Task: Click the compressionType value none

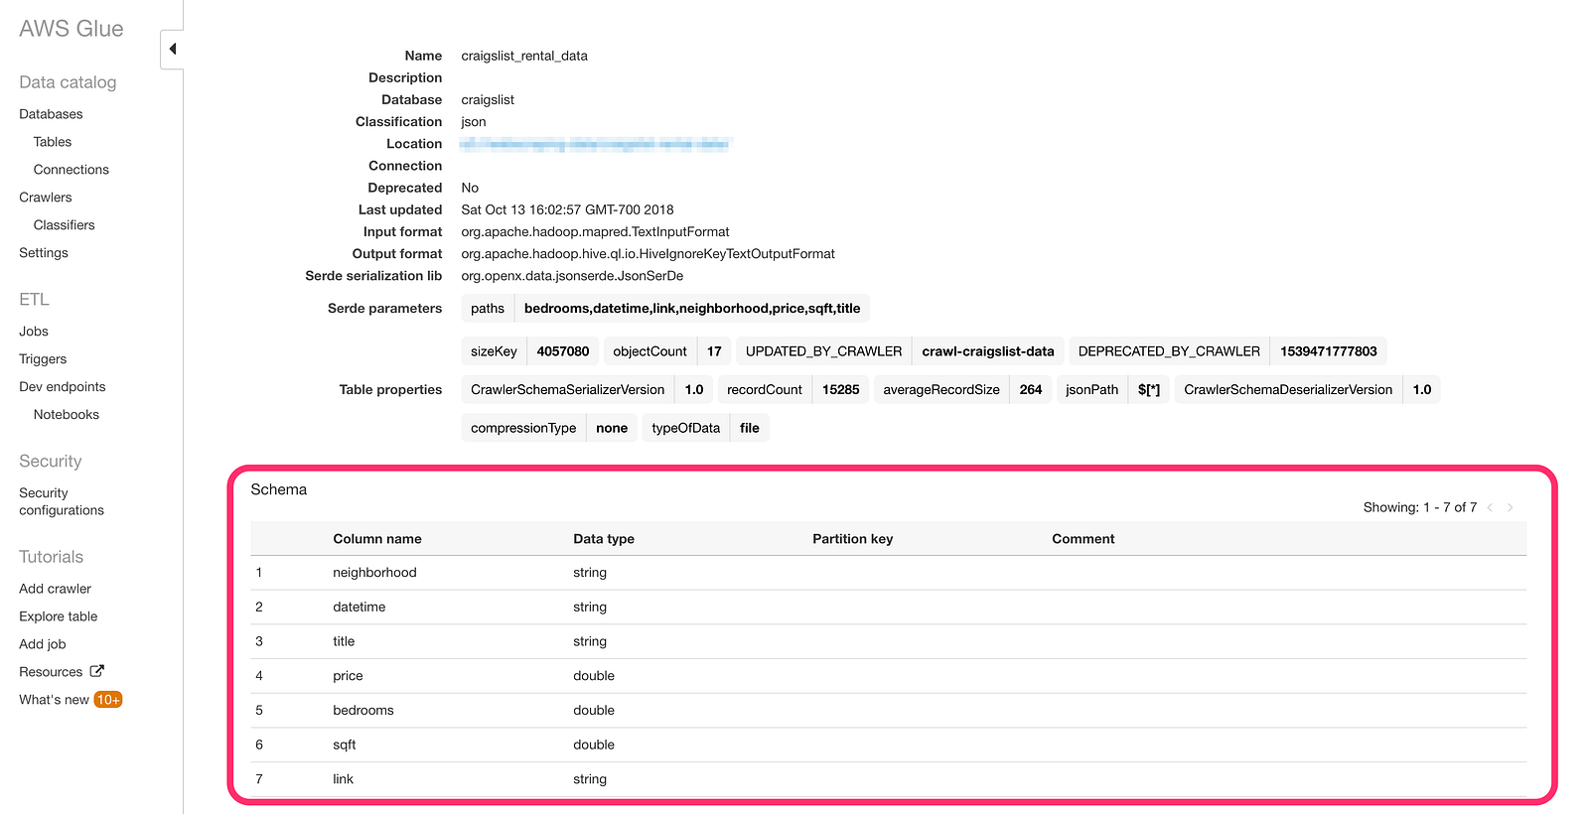Action: click(x=612, y=428)
